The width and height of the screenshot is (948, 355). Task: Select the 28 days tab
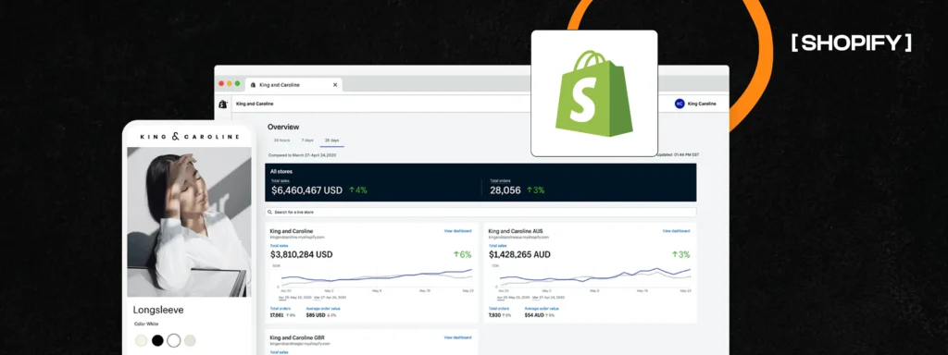(x=331, y=141)
